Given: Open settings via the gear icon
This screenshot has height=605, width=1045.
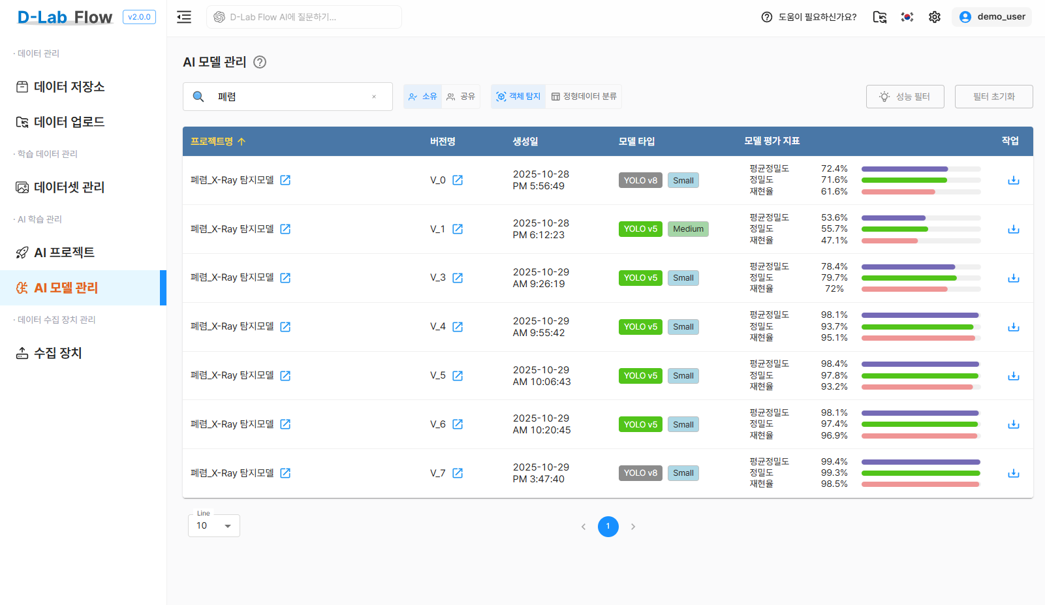Looking at the screenshot, I should tap(934, 17).
